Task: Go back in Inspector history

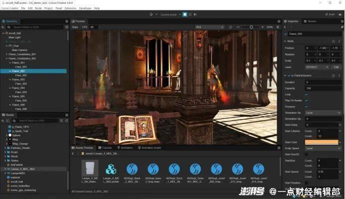Action: pyautogui.click(x=285, y=27)
